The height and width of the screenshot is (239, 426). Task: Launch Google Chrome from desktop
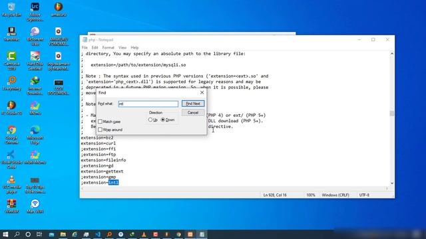point(11,135)
